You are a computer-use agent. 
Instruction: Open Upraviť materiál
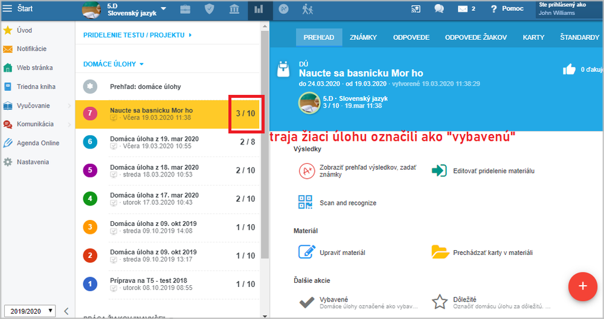(x=332, y=253)
